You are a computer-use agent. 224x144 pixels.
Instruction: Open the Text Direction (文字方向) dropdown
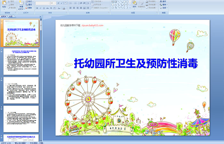click(97, 1)
